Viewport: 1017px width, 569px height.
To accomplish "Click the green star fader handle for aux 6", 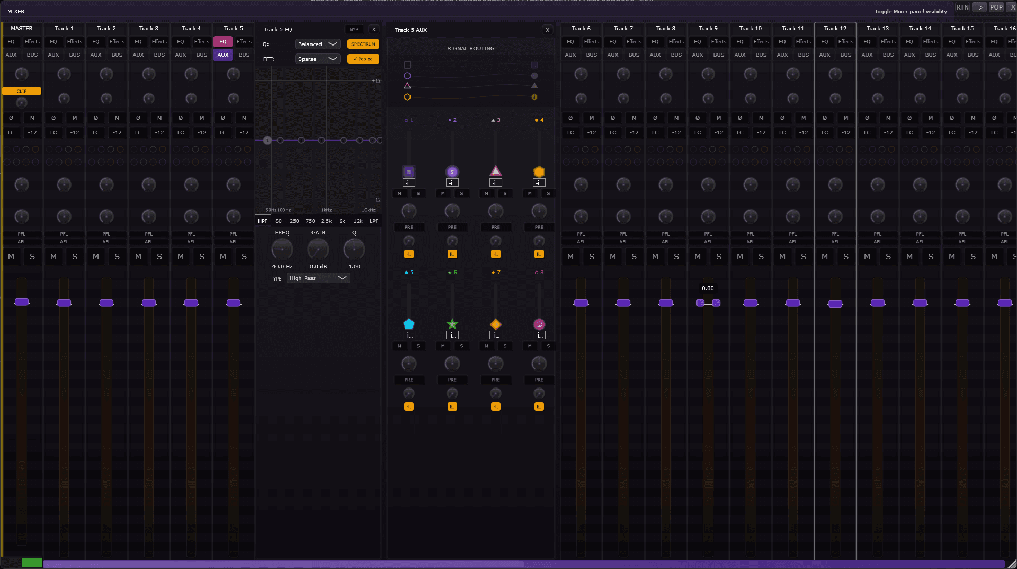I will (452, 324).
